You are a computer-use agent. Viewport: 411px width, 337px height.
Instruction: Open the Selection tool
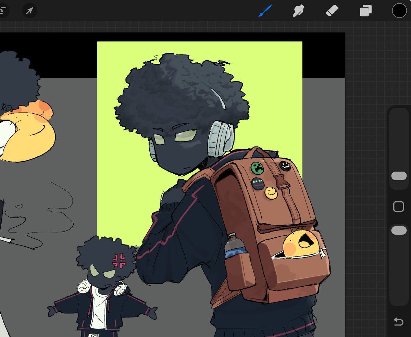tap(3, 11)
